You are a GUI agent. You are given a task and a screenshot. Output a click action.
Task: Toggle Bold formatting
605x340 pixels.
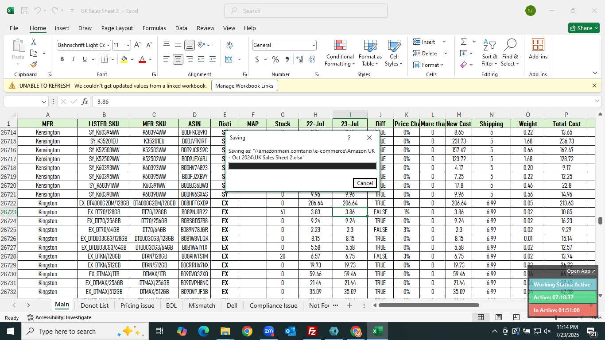(62, 59)
